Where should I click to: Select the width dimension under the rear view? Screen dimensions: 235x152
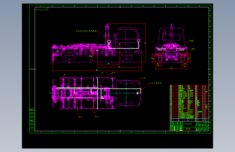pyautogui.click(x=172, y=68)
